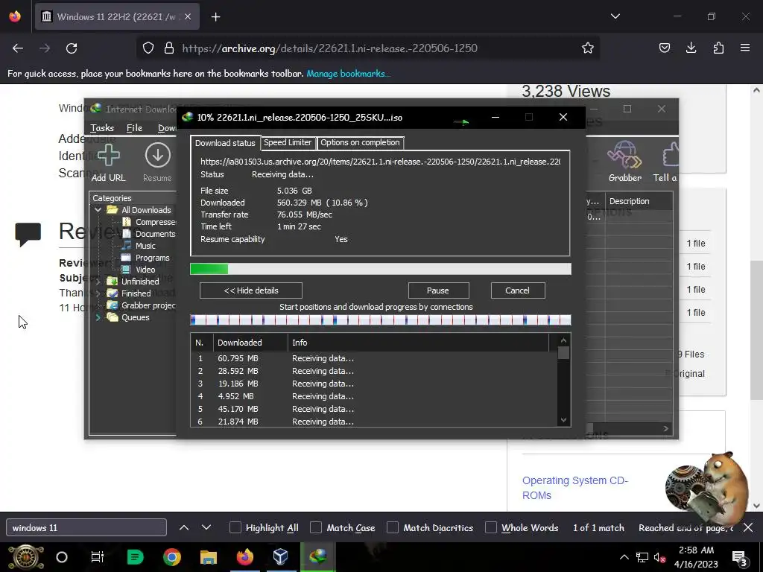Cancel the download in progress
Image resolution: width=763 pixels, height=572 pixels.
click(518, 290)
